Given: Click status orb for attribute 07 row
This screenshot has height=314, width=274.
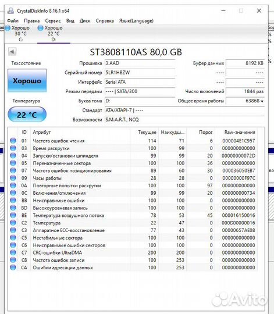Looking at the screenshot, I should [13, 170].
